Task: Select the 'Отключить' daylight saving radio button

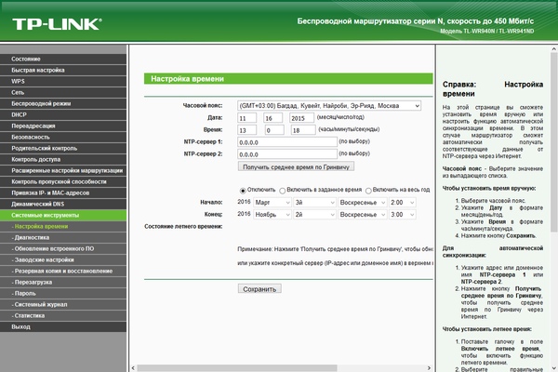Action: [x=245, y=189]
